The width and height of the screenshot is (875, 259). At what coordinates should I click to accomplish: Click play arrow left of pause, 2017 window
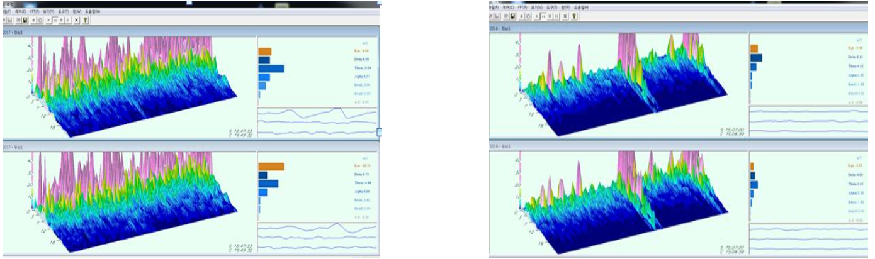(48, 20)
